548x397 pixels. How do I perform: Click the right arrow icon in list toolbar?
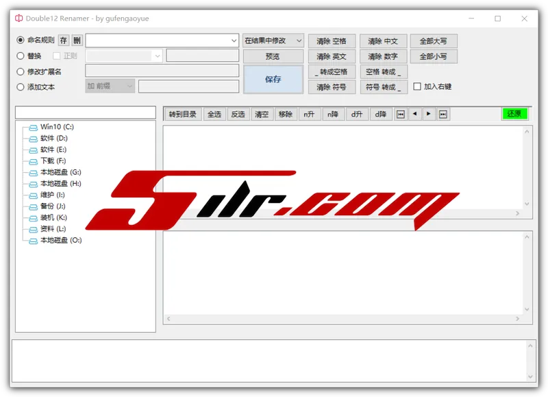click(429, 115)
